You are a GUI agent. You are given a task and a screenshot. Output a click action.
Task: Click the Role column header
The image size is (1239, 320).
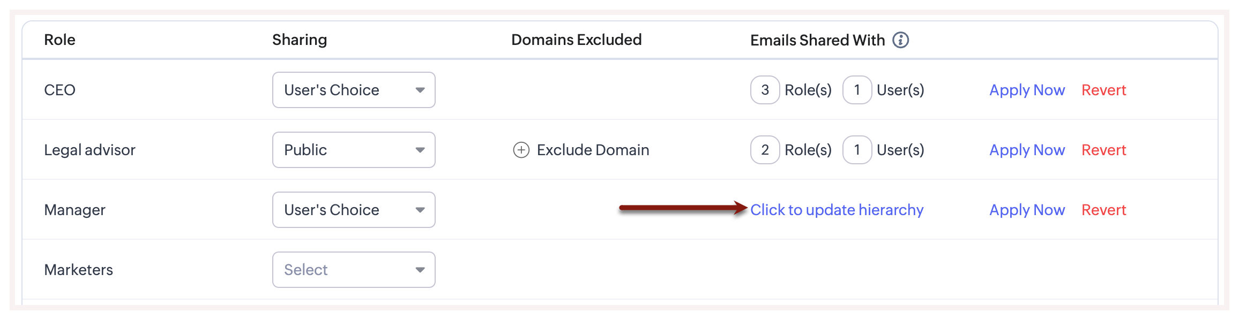59,40
